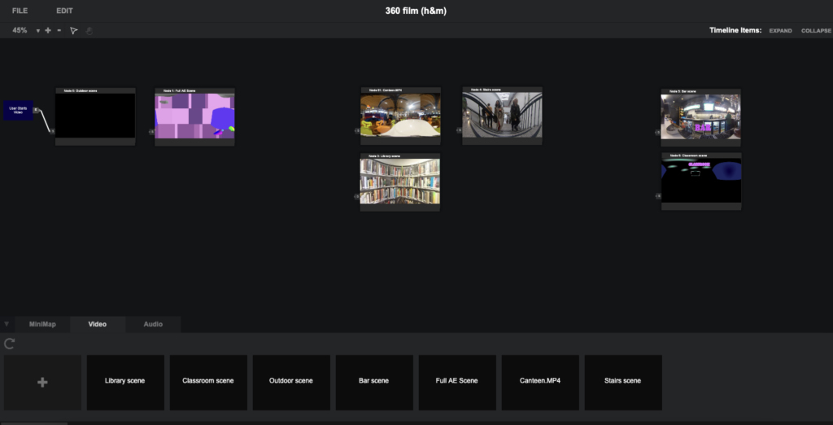Click the Node 0: Outdoor scene title bar
Viewport: 833px width, 425px height.
[95, 91]
